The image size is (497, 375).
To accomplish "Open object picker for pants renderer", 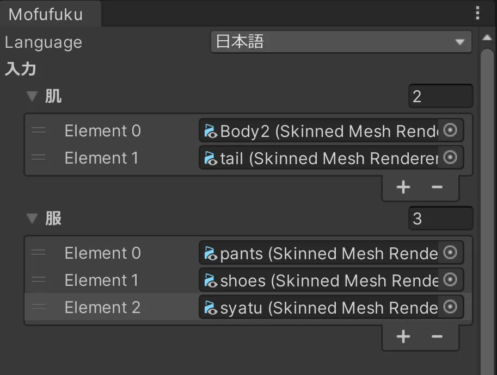I will click(450, 253).
